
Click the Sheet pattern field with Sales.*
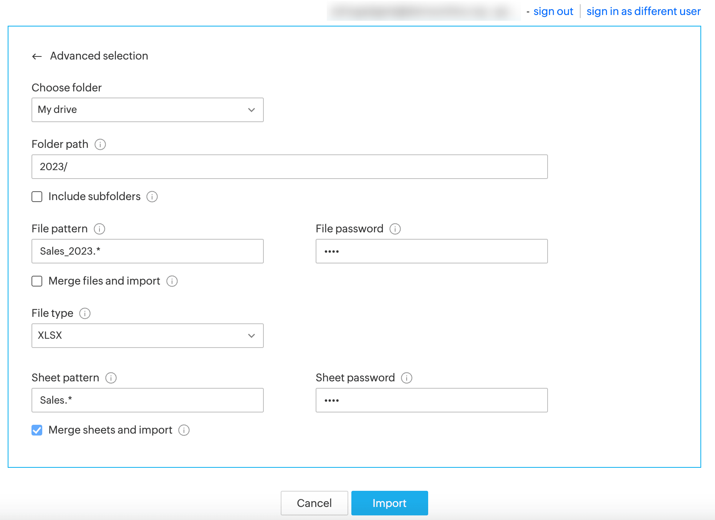[x=147, y=400]
